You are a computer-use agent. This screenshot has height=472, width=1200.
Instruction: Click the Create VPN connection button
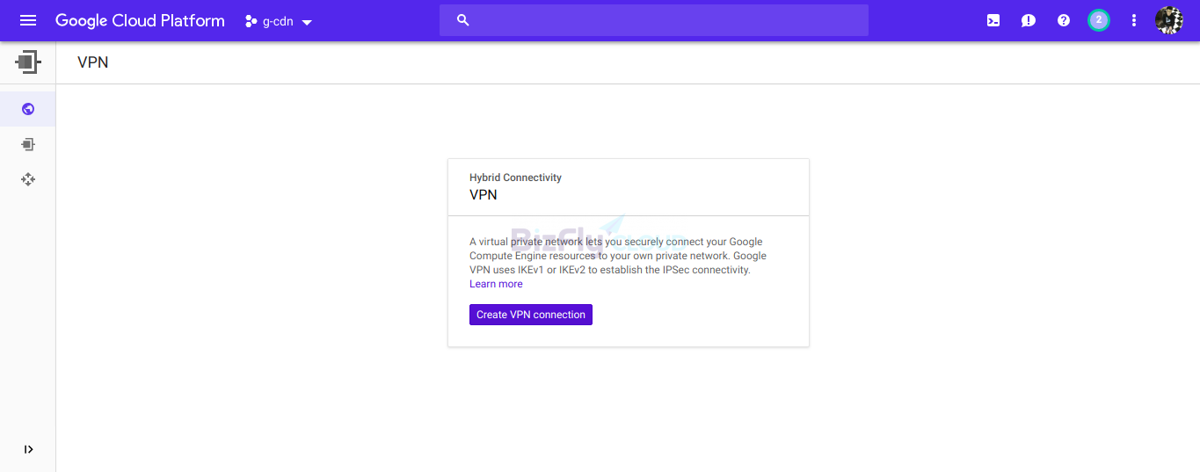[x=531, y=315]
